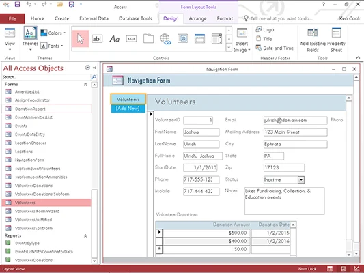
Task: Click the Save icon in quick access toolbar
Action: pos(17,4)
